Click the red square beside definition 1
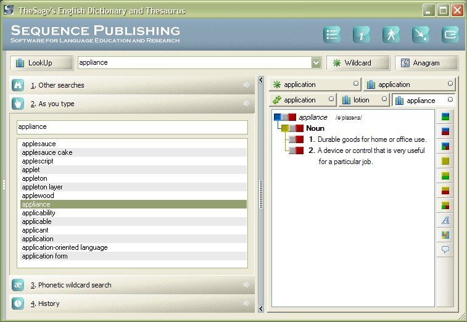 pyautogui.click(x=300, y=139)
